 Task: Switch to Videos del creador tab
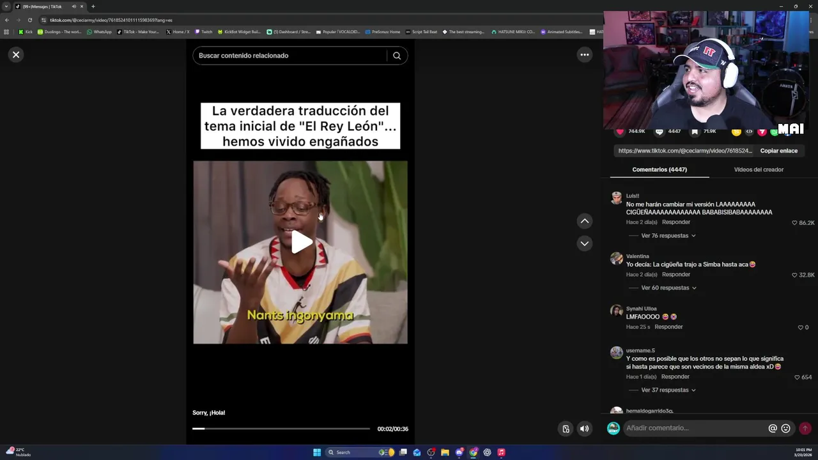click(x=759, y=169)
